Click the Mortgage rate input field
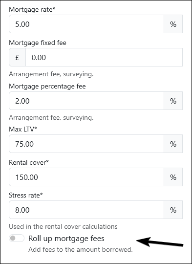 click(86, 24)
